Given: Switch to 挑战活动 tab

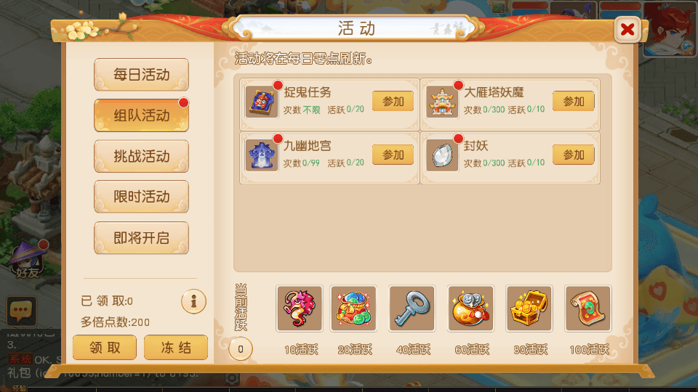Looking at the screenshot, I should (x=141, y=157).
